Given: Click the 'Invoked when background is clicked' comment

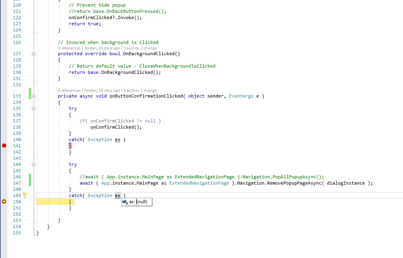Looking at the screenshot, I should tap(108, 42).
